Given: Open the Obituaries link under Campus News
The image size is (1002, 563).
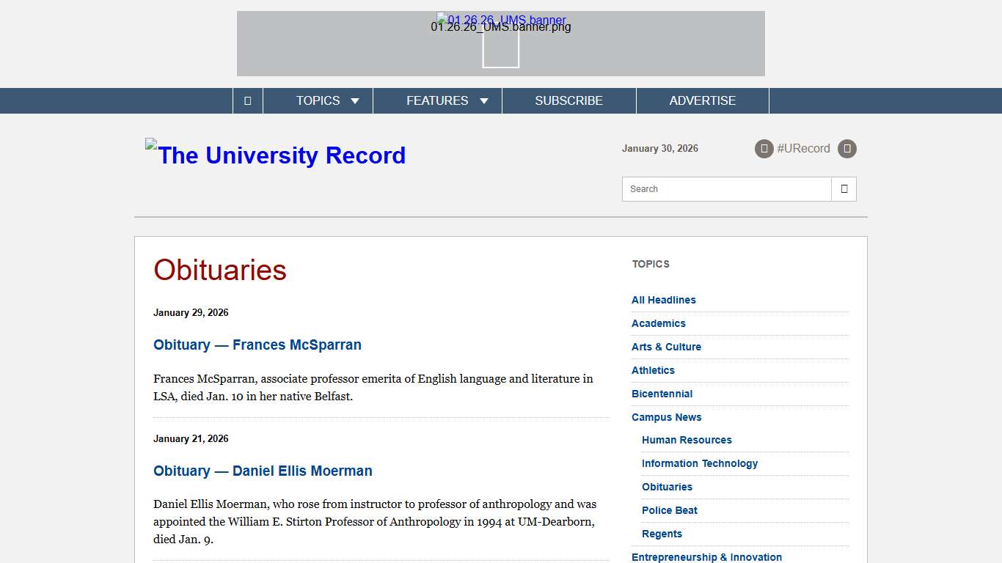Looking at the screenshot, I should pyautogui.click(x=667, y=487).
